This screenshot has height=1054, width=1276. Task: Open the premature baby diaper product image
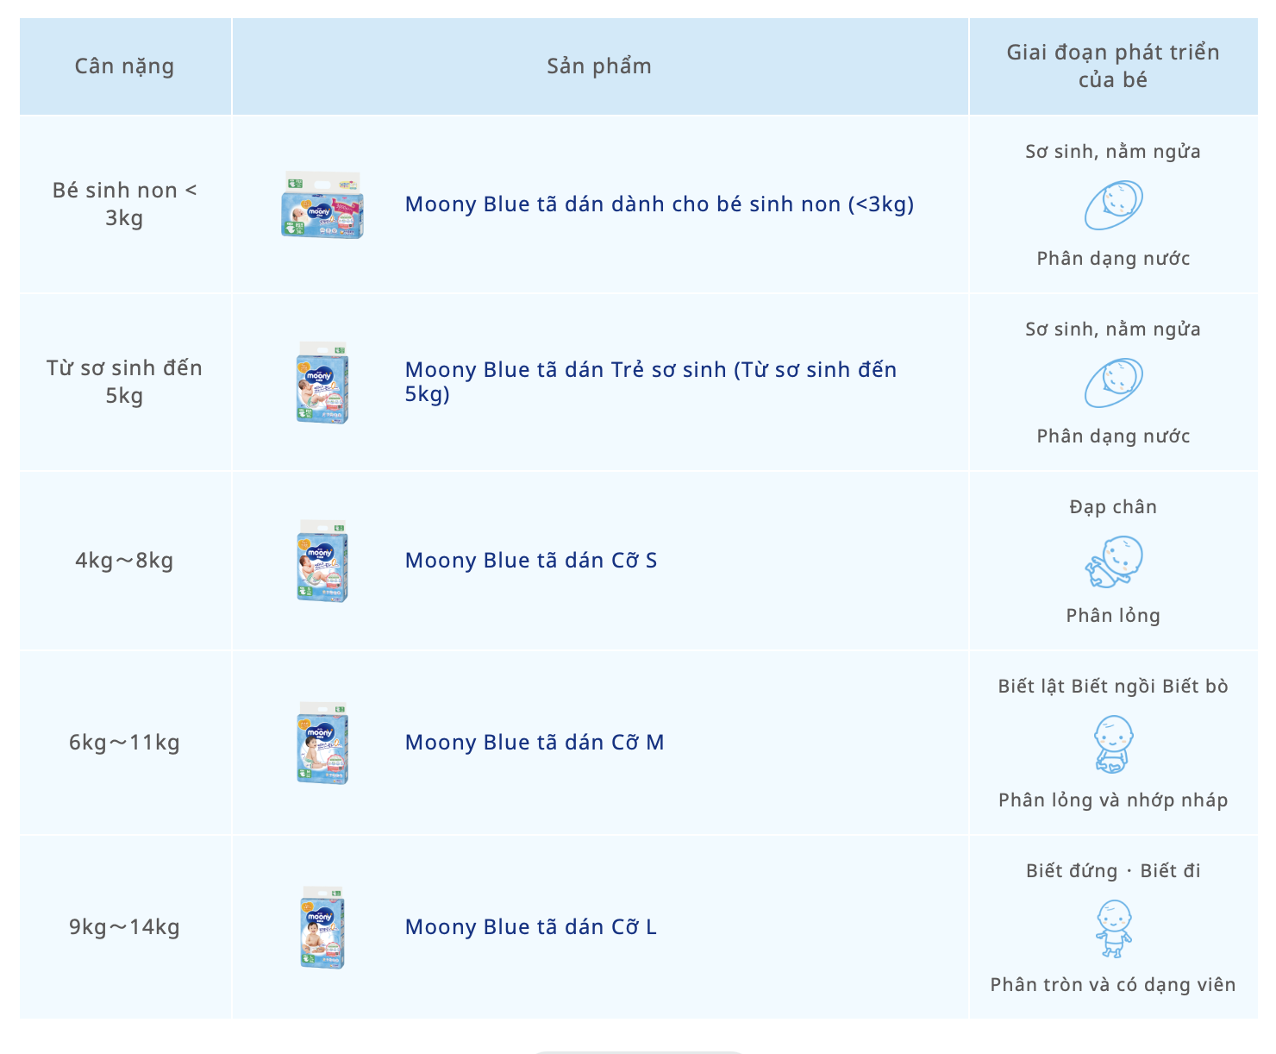[322, 205]
